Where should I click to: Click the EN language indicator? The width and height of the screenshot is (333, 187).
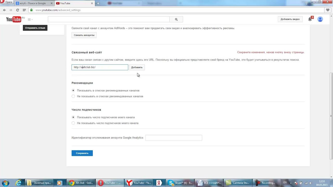[285, 183]
